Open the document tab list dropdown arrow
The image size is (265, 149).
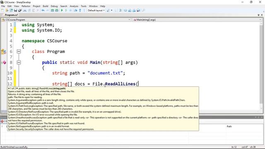258,15
